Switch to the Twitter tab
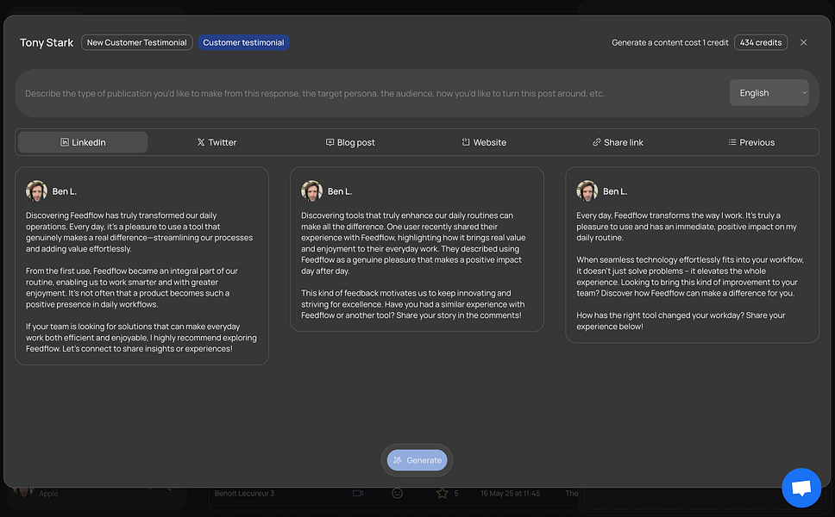 217,142
